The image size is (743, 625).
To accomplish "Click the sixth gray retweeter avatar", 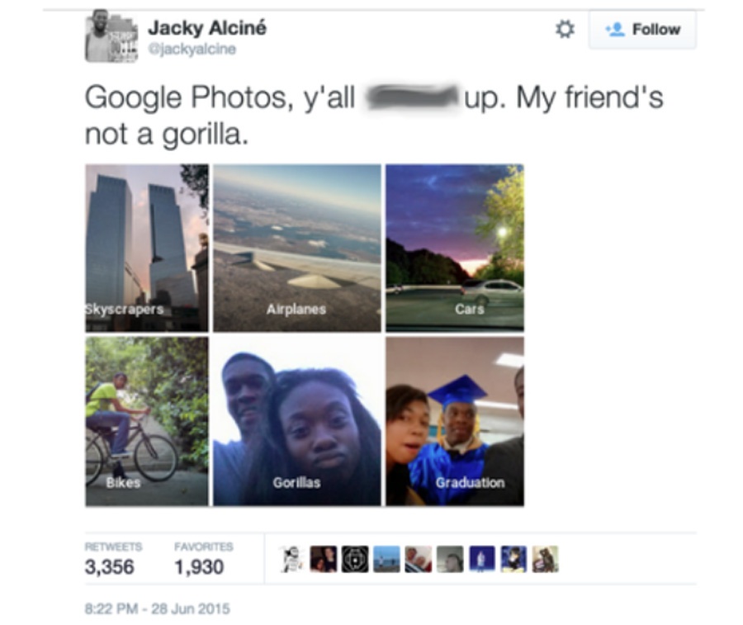I will [x=450, y=559].
